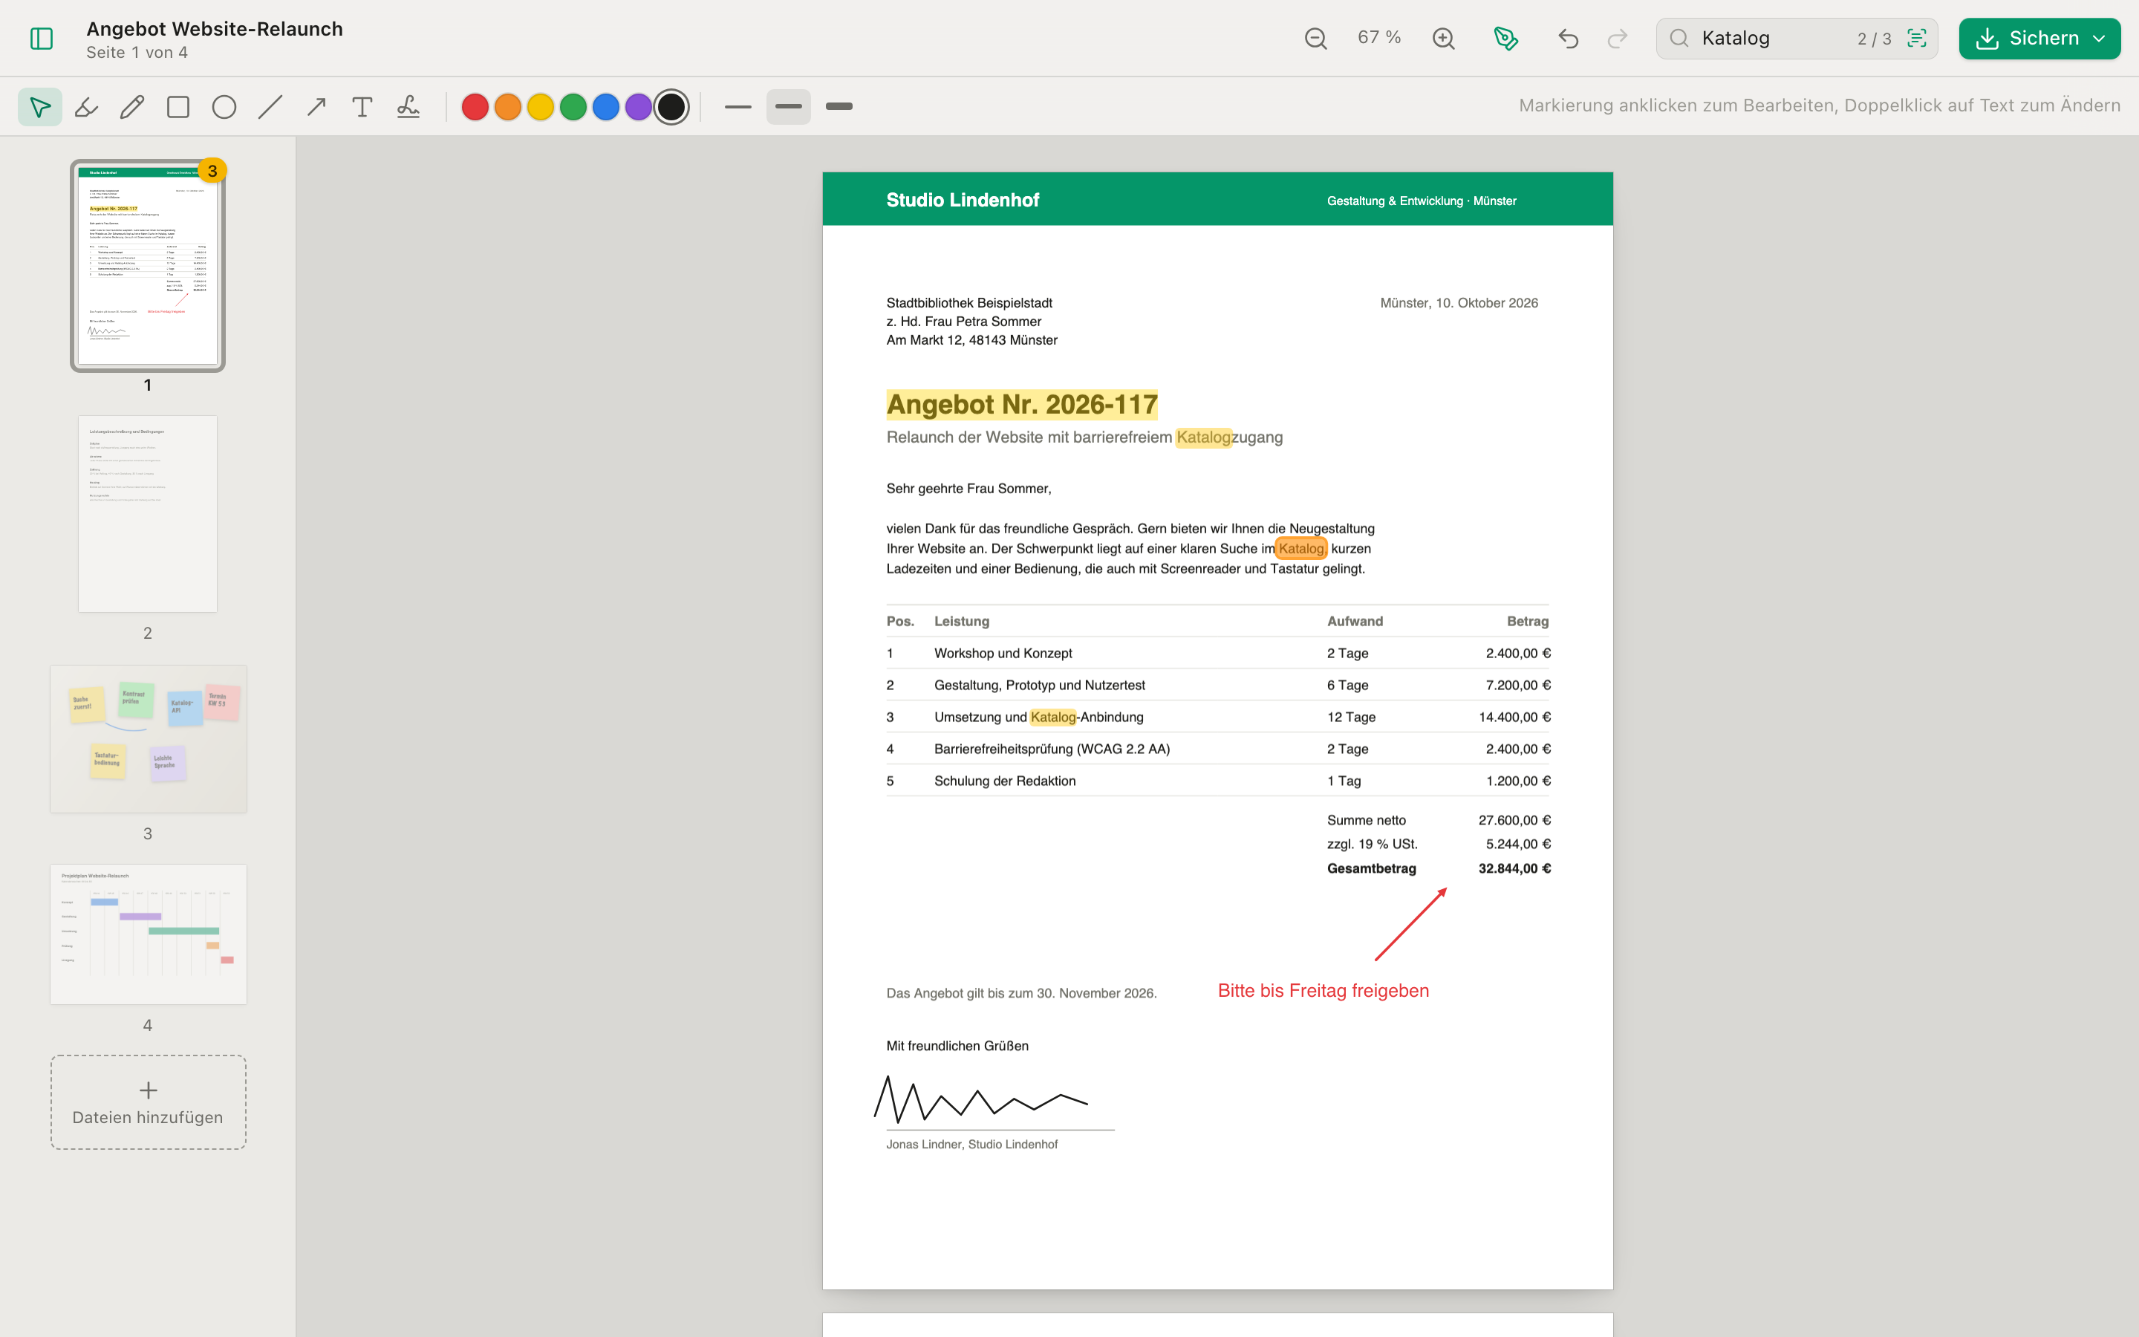Open page 3 sticky notes thumbnail

tap(149, 739)
